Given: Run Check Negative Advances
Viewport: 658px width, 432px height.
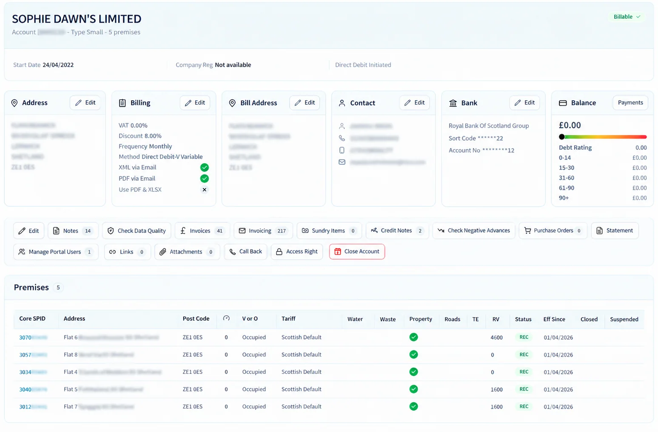Looking at the screenshot, I should 474,230.
